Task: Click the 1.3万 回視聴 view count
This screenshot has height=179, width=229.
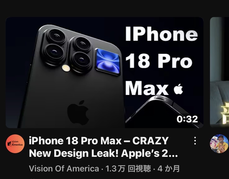Action: pos(128,169)
